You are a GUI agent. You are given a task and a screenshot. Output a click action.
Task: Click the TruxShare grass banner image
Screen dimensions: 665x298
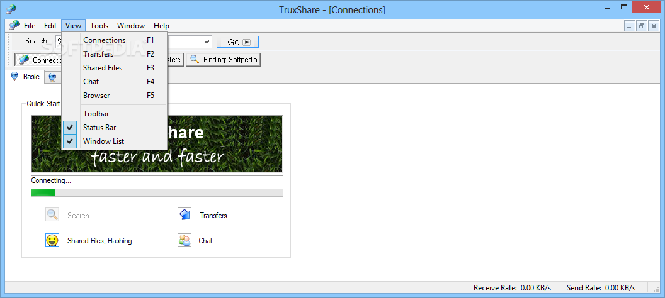coord(157,144)
